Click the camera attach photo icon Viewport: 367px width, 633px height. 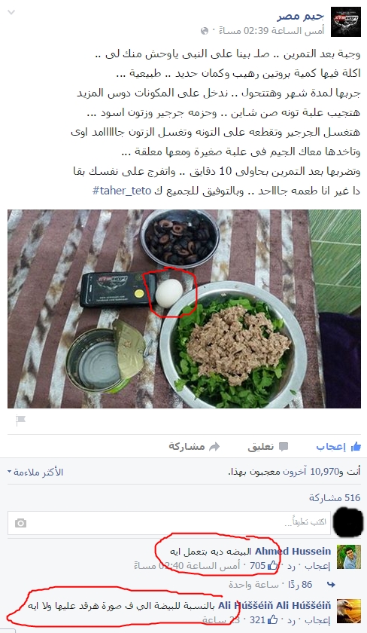[x=20, y=523]
